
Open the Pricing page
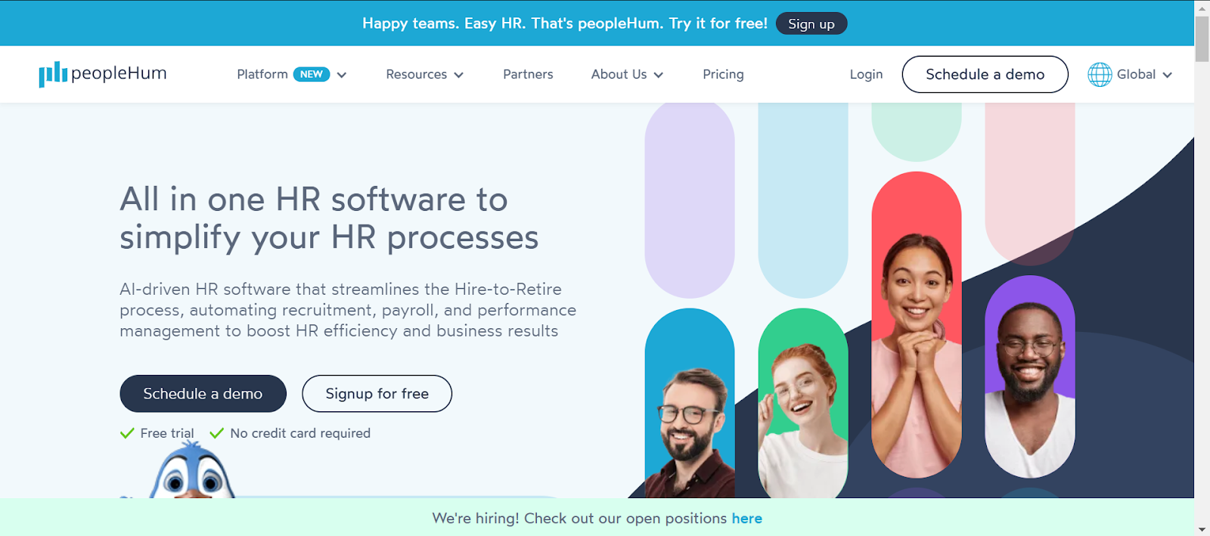coord(723,74)
